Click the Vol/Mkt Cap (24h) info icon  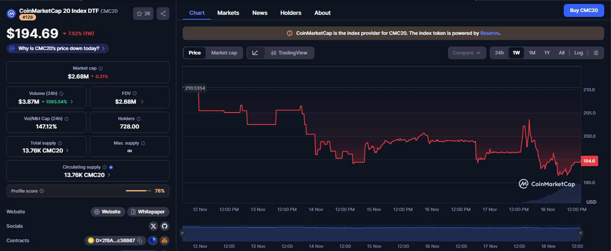point(67,119)
